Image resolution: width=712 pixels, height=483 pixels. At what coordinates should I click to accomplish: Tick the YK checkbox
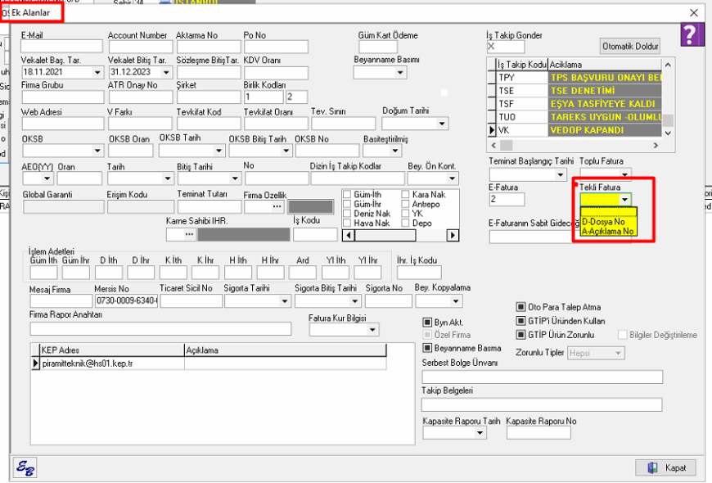click(x=405, y=214)
